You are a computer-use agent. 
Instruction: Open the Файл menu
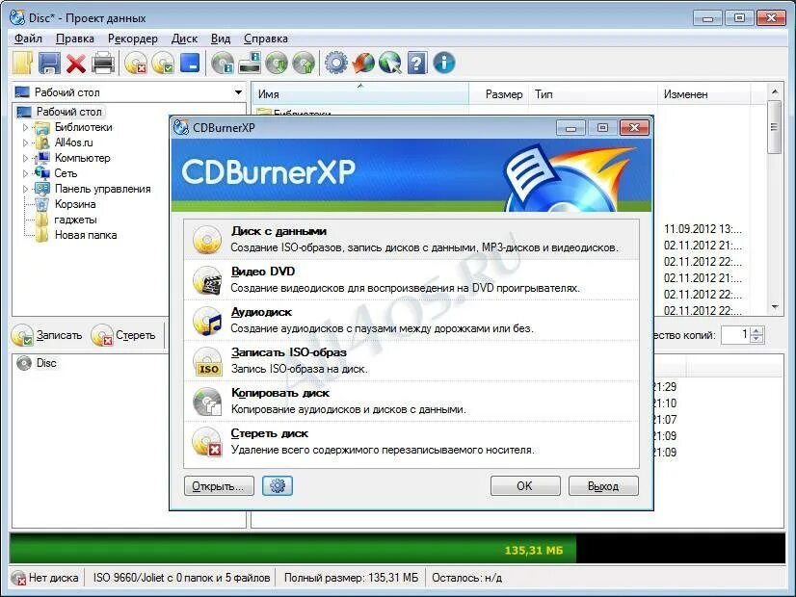pos(29,39)
